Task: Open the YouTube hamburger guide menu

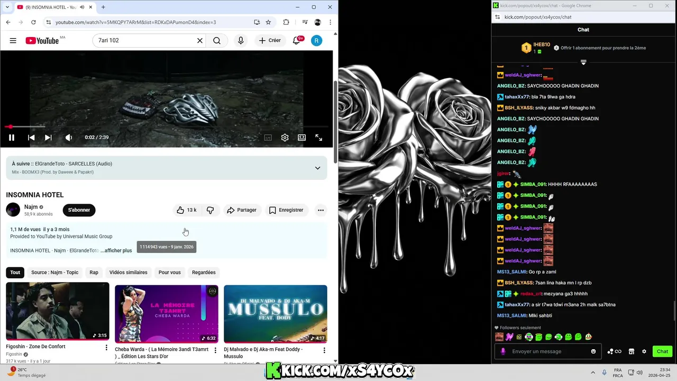Action: (13, 41)
